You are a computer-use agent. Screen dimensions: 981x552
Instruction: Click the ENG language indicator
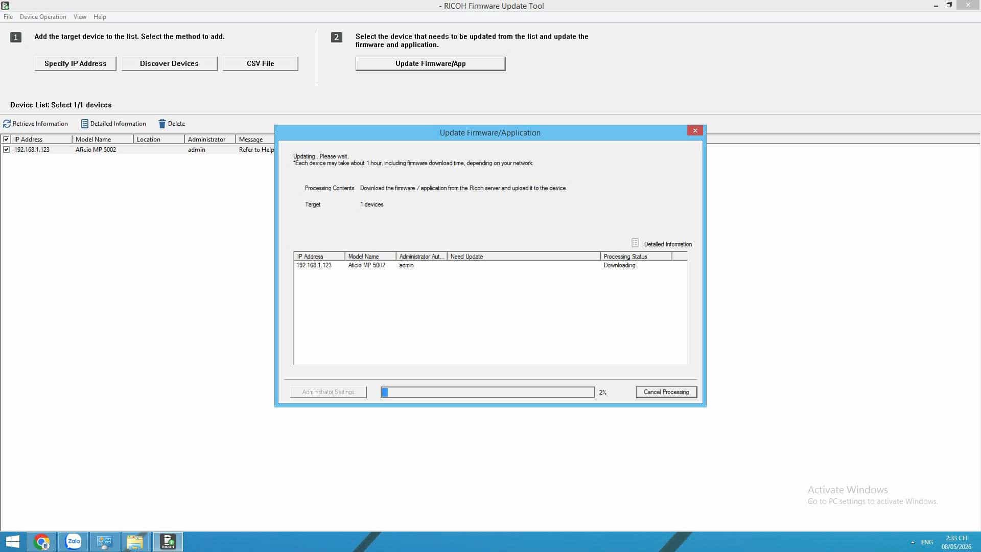click(927, 542)
